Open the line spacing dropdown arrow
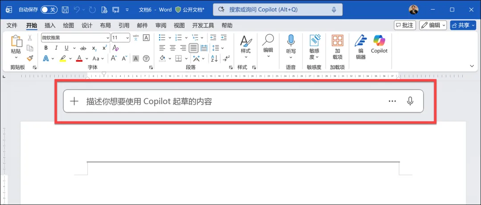The image size is (481, 205). pos(222,48)
